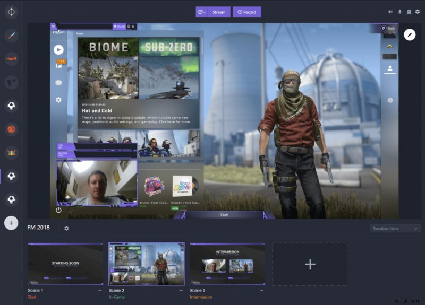This screenshot has width=425, height=305.
Task: Open the TV watch icon in game menu
Action: point(58,83)
